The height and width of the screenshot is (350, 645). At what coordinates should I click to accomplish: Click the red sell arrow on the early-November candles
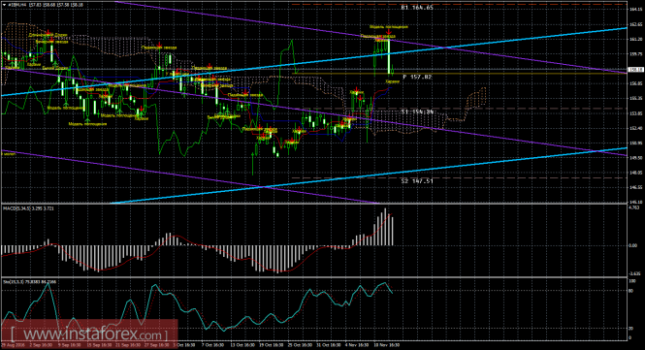coord(356,90)
